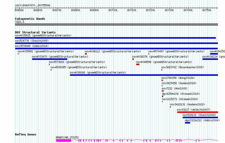The width and height of the screenshot is (225, 143).
Task: Select nsv4573616 variant label
Action: (x=77, y=62)
